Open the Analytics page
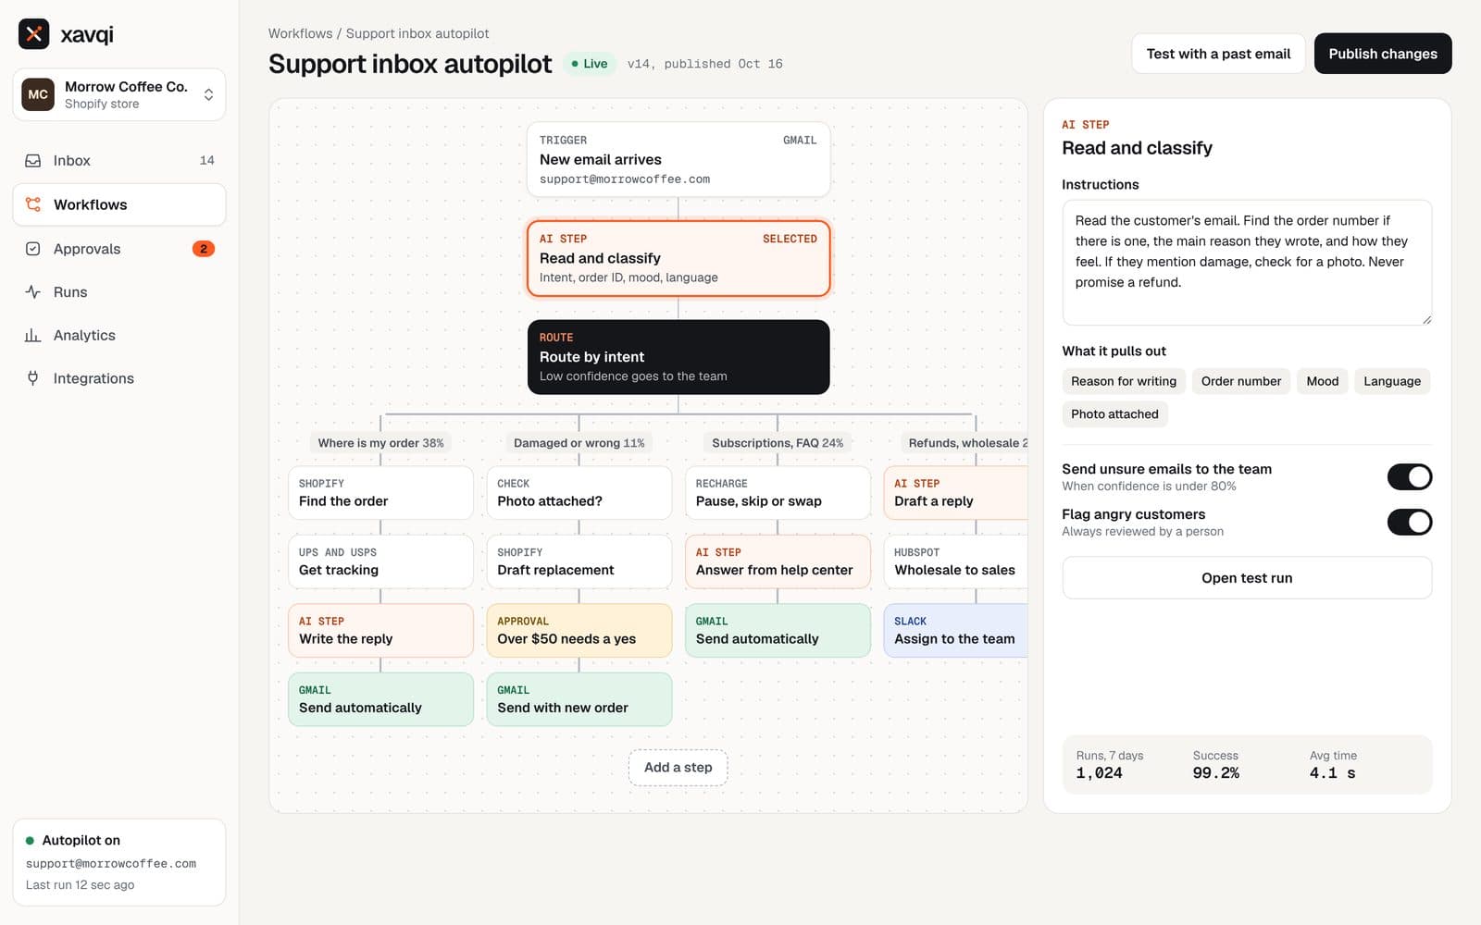The height and width of the screenshot is (925, 1481). [x=119, y=335]
